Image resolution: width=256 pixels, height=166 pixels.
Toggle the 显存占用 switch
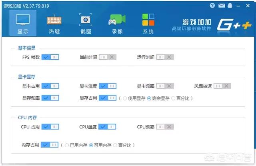tap(108, 98)
